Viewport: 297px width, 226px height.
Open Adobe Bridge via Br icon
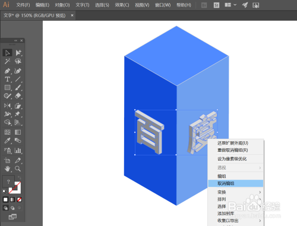[204, 5]
